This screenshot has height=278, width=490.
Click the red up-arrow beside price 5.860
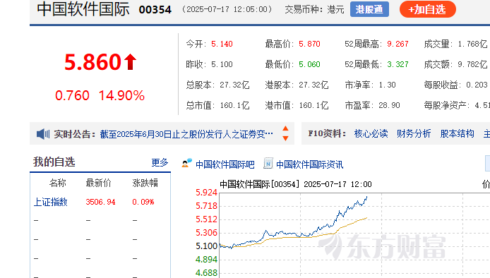pyautogui.click(x=131, y=61)
